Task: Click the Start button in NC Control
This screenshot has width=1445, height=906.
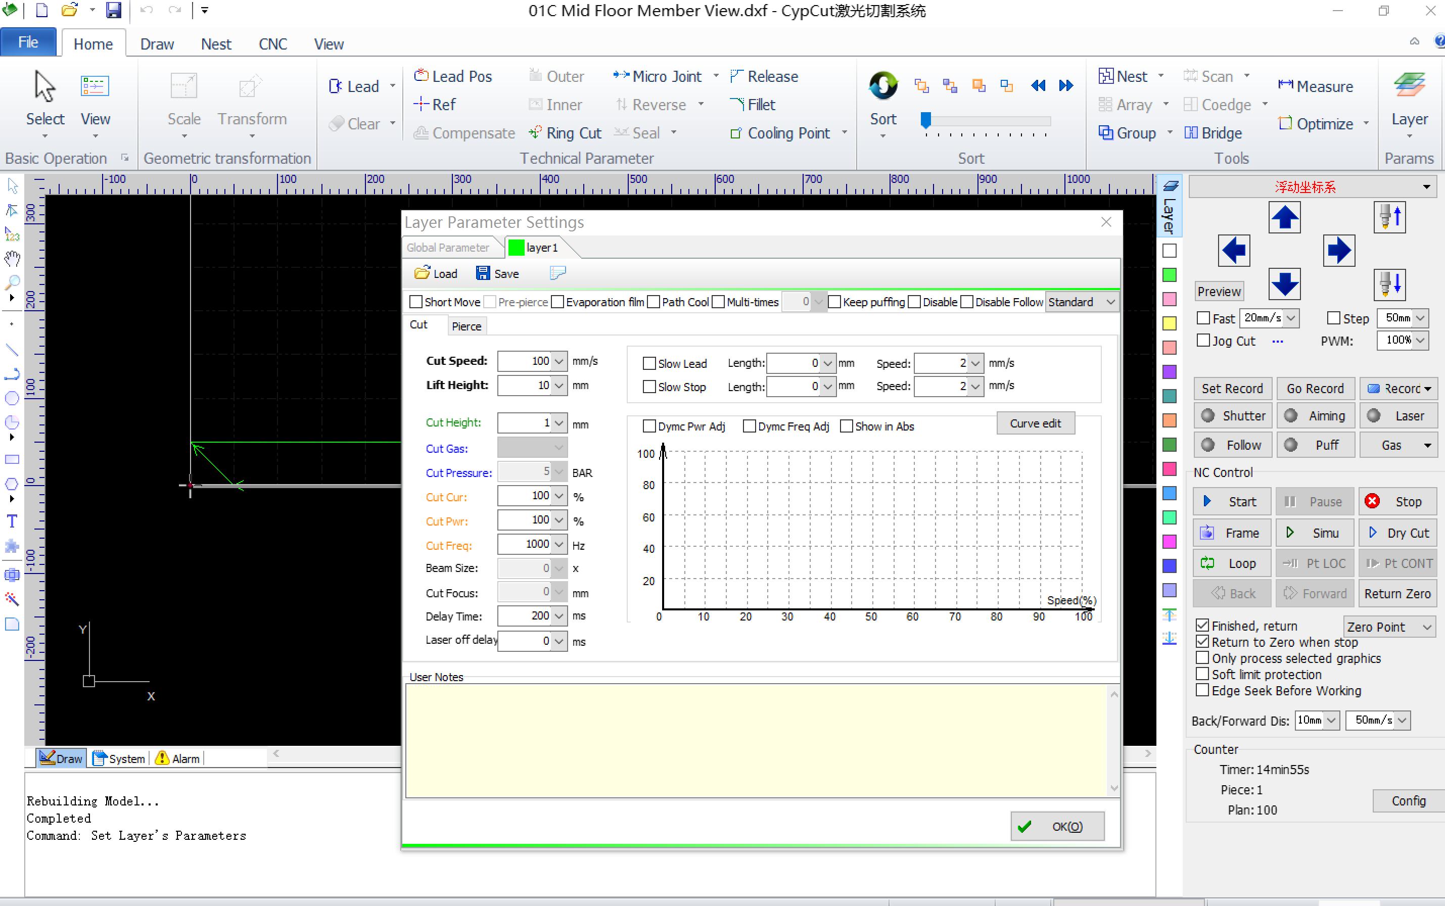Action: pyautogui.click(x=1232, y=502)
